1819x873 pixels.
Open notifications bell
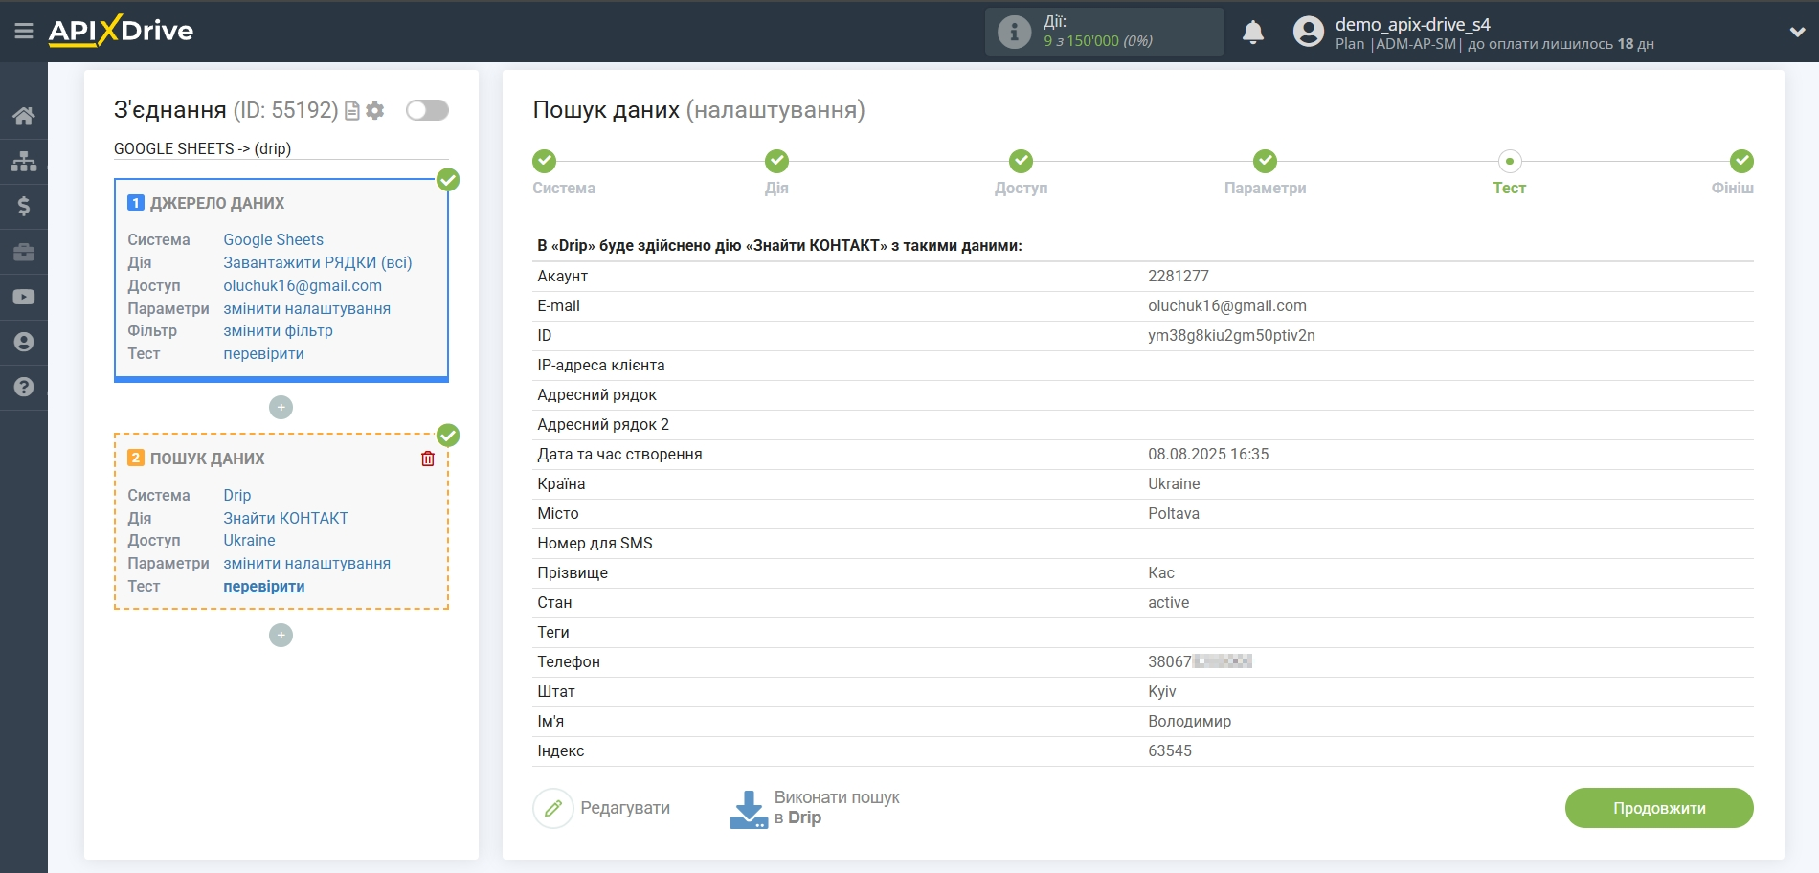(x=1253, y=32)
